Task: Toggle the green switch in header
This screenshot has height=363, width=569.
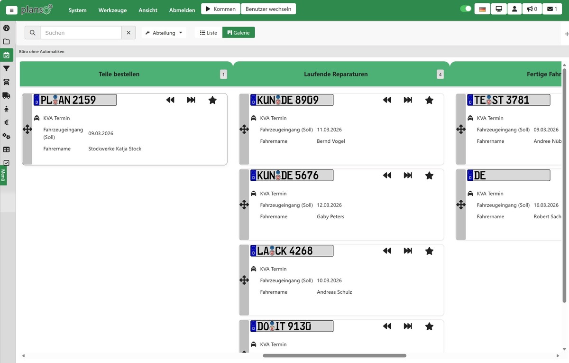Action: tap(466, 9)
